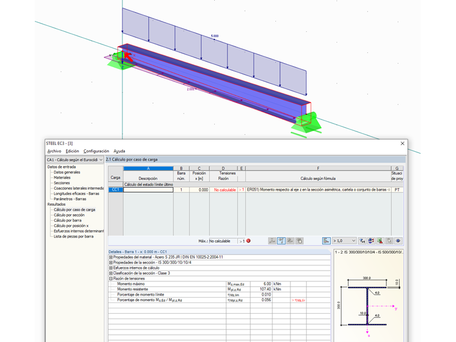
Task: Click the result diagrams icon
Action: (x=371, y=241)
